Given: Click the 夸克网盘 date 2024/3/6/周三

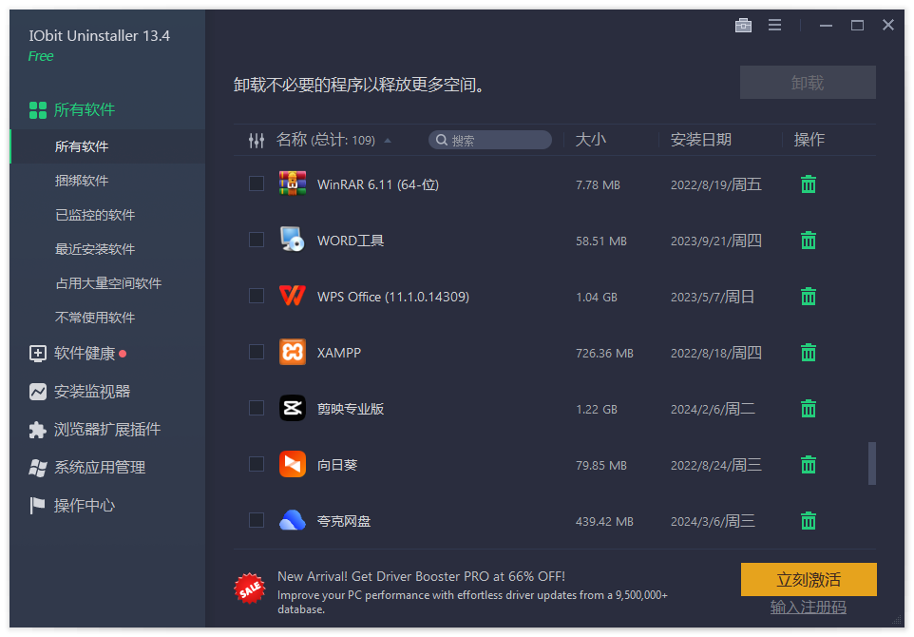Looking at the screenshot, I should 713,521.
